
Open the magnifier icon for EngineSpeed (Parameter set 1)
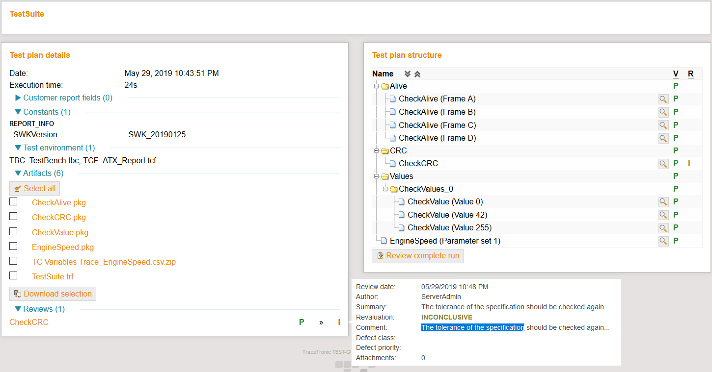tap(663, 241)
